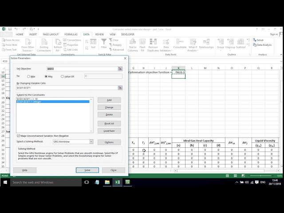Open the Customize Quick Access Toolbar dropdown
The height and width of the screenshot is (213, 284).
(x=39, y=29)
